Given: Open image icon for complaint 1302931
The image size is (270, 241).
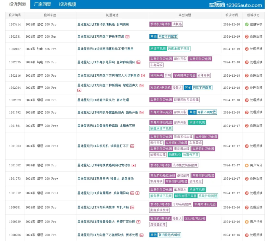Looking at the screenshot, I should click(128, 37).
